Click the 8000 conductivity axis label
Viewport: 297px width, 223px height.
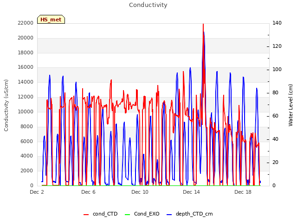[x=27, y=126]
